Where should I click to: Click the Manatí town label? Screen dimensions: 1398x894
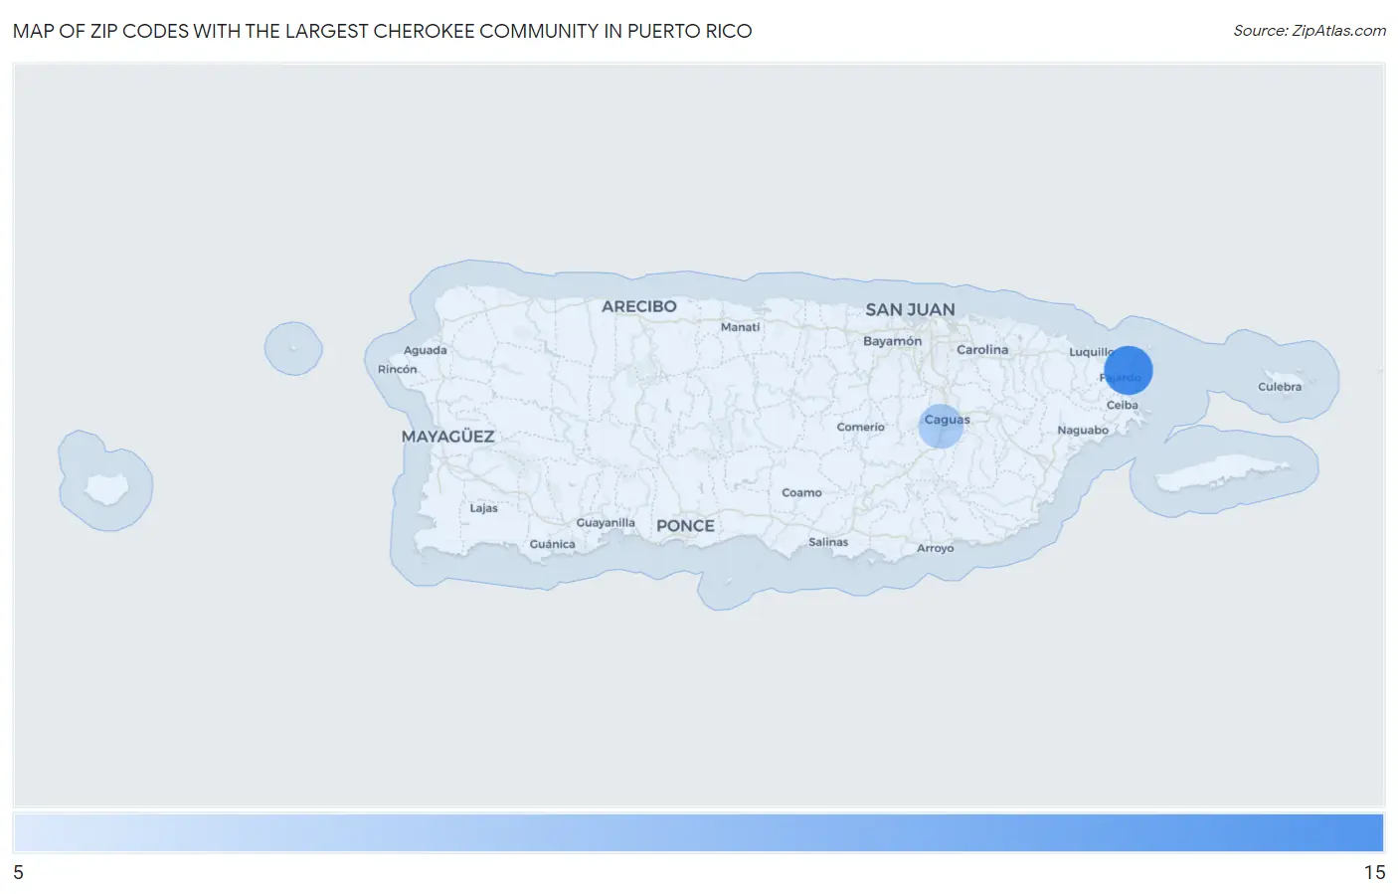(740, 327)
